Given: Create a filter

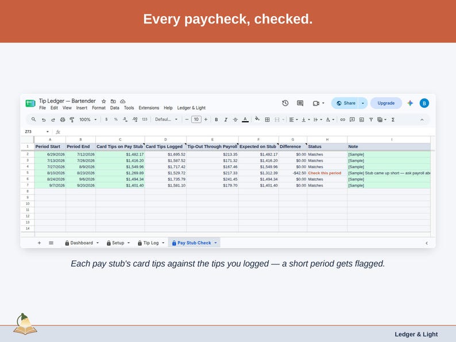Looking at the screenshot, I should [371, 120].
